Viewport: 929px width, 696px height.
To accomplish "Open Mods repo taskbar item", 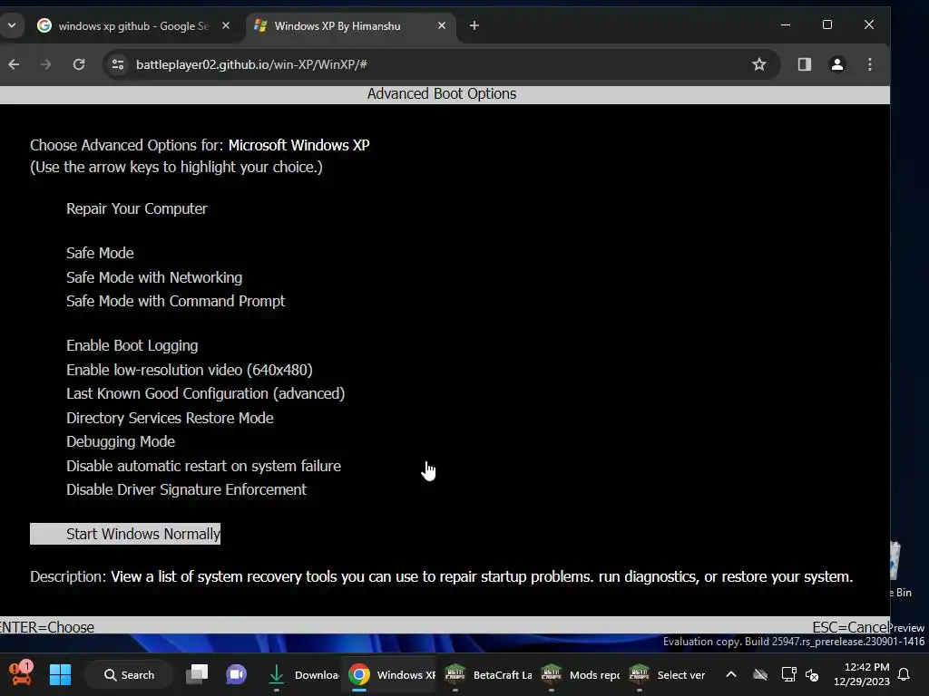I will coord(580,674).
